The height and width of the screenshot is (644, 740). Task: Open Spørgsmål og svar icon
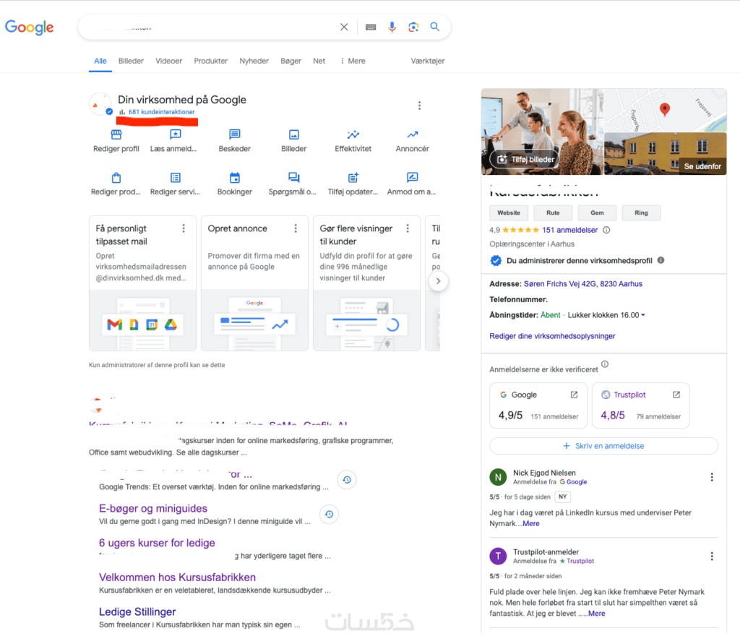pyautogui.click(x=293, y=178)
